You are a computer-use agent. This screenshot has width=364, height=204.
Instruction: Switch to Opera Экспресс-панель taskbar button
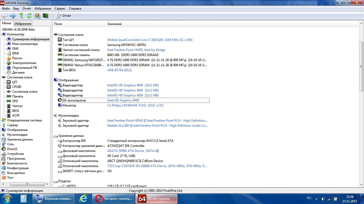click(x=113, y=199)
